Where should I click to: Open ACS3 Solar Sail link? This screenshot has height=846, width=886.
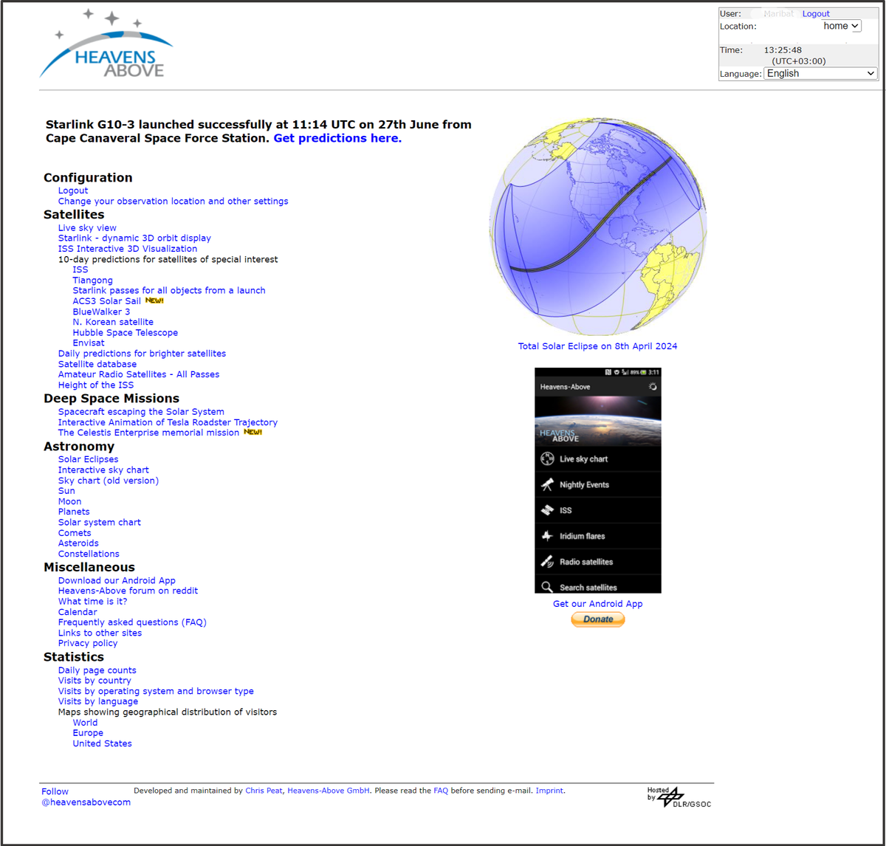point(107,301)
